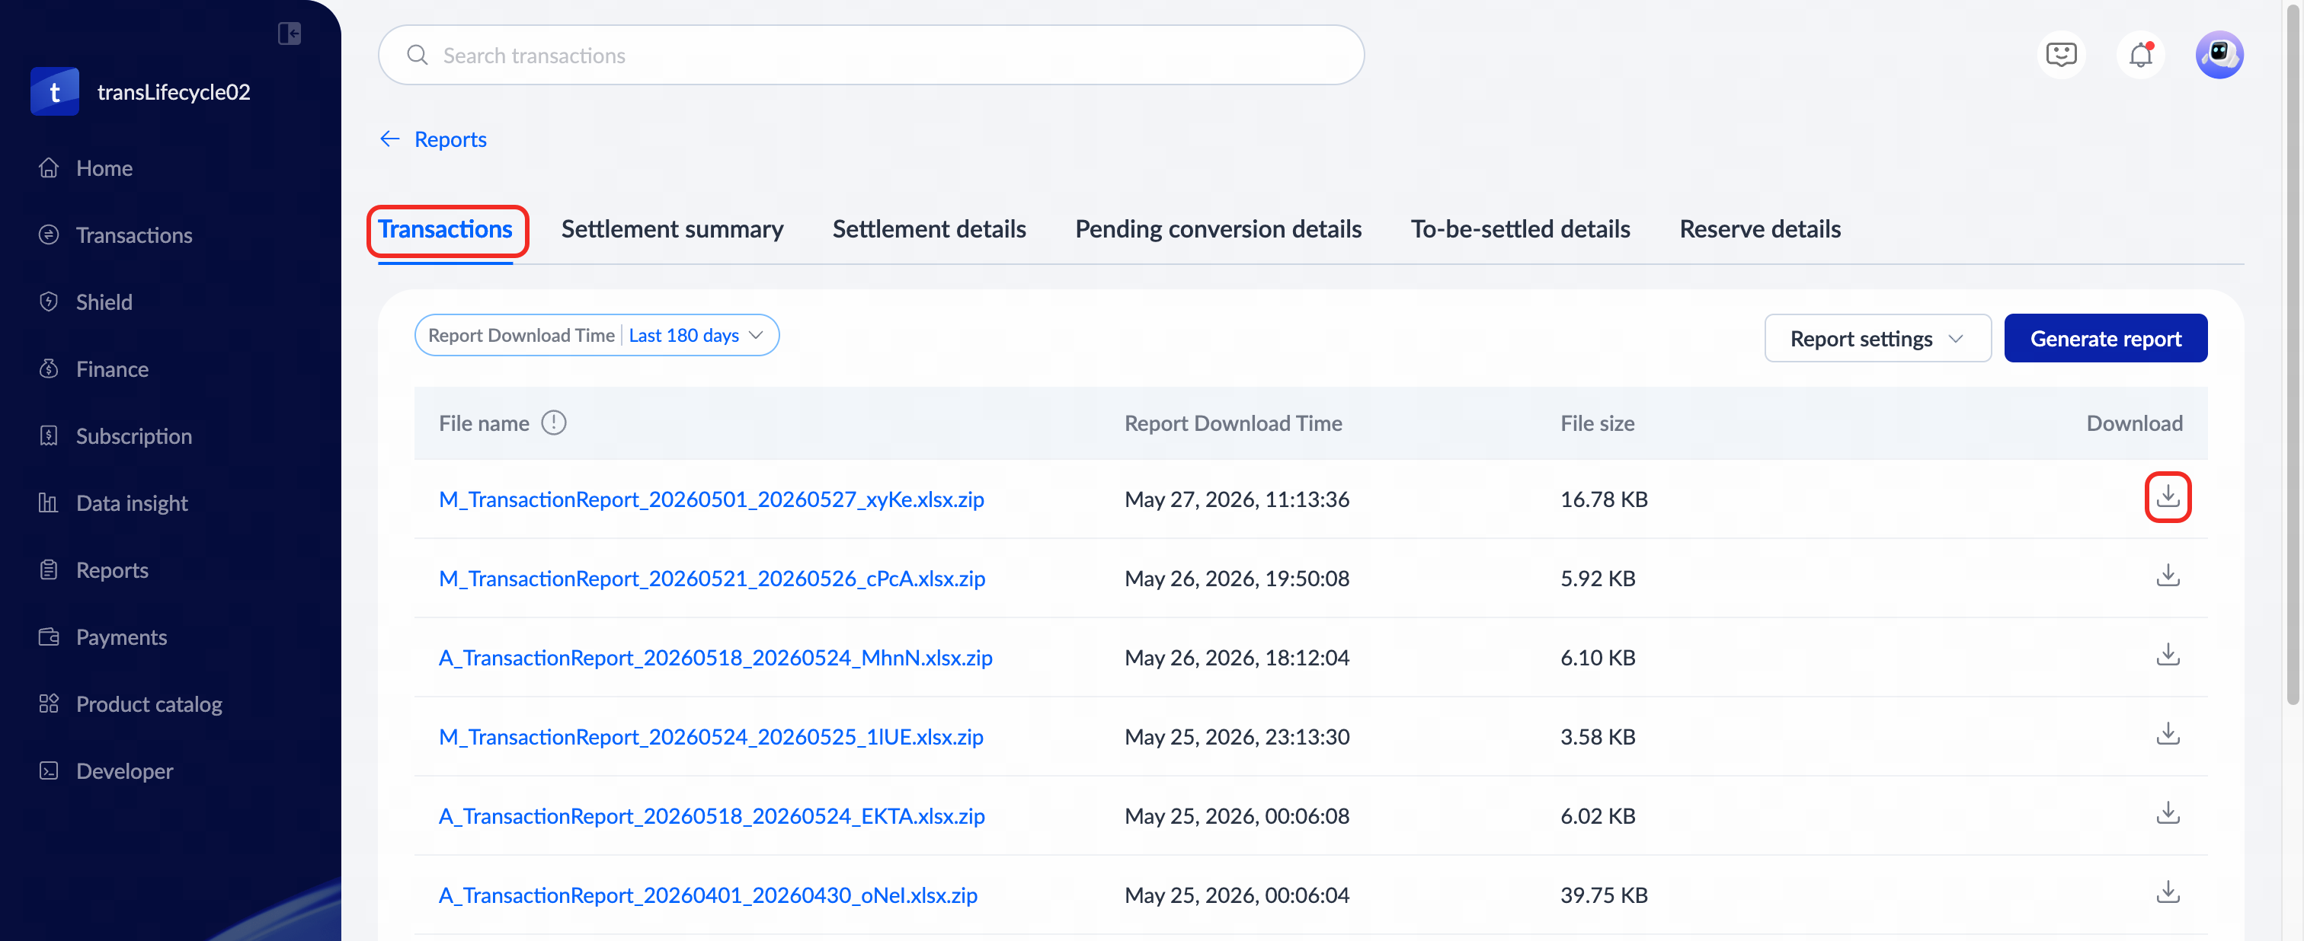Open Product catalog in the sidebar
This screenshot has width=2304, height=941.
(x=149, y=704)
